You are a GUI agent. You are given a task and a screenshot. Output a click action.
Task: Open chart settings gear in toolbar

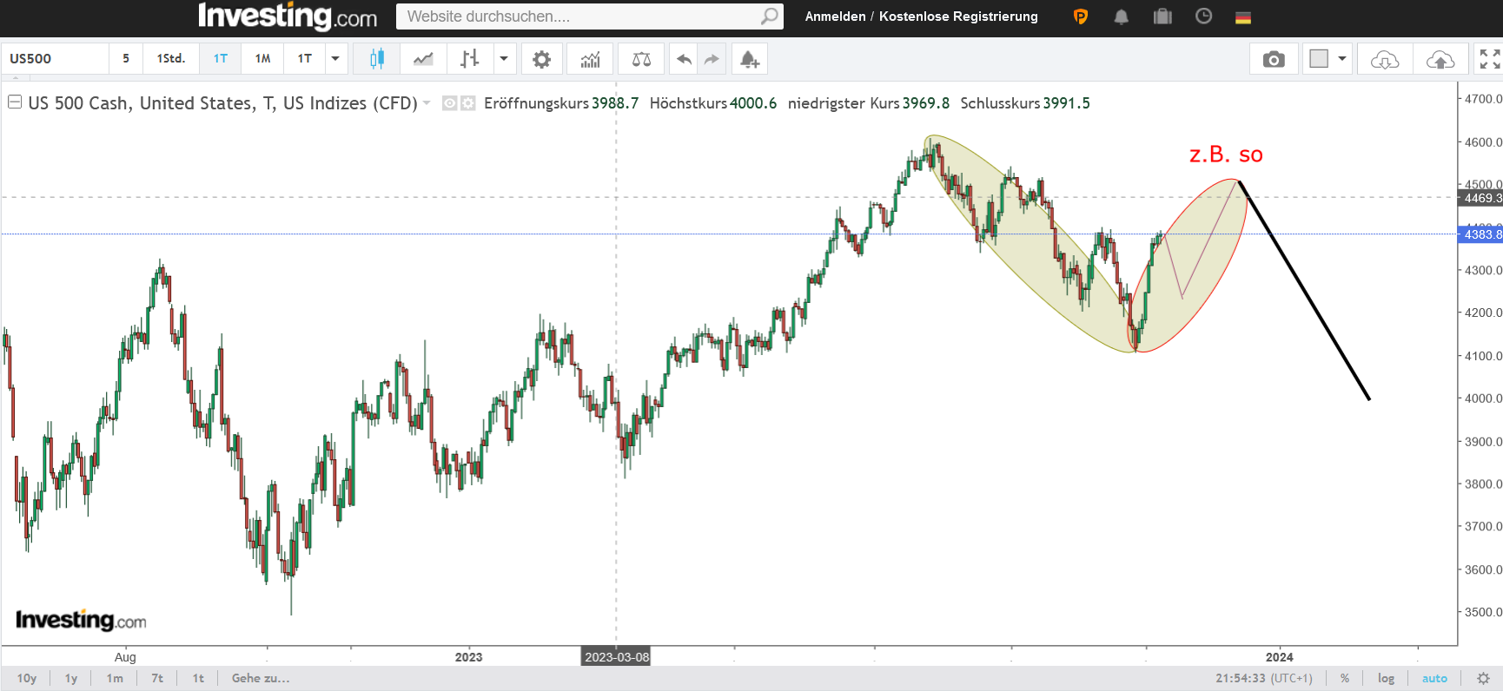click(541, 59)
